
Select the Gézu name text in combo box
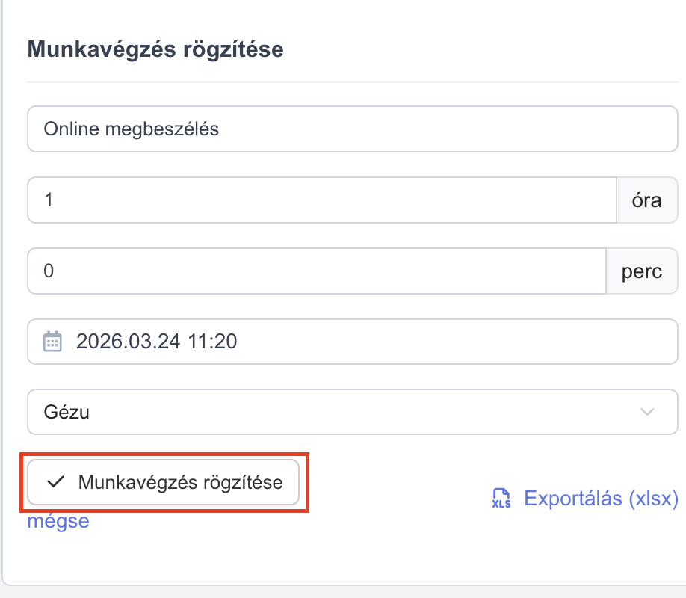67,412
